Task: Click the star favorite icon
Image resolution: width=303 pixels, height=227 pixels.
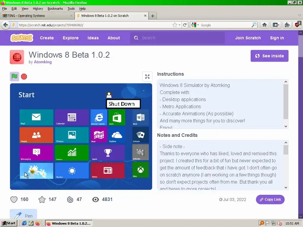Action: (42, 200)
